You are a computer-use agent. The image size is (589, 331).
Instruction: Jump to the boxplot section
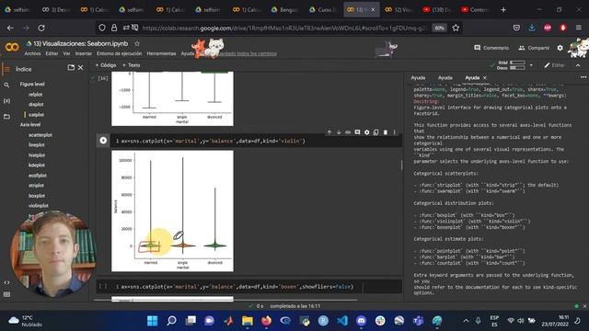(x=37, y=196)
